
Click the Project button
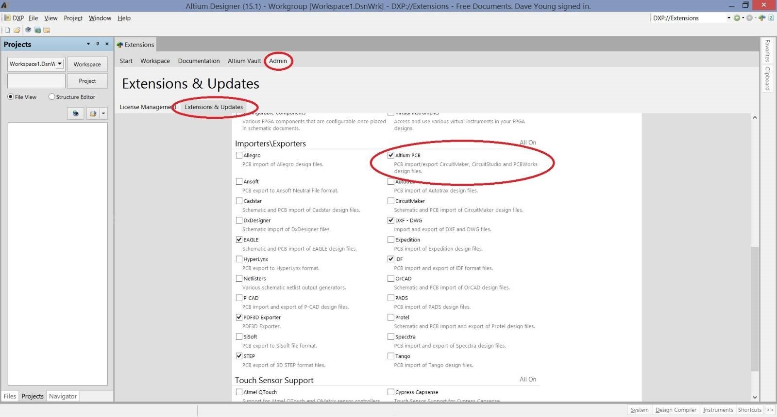click(87, 81)
